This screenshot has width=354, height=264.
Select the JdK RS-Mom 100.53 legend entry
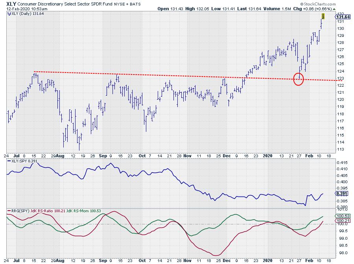pyautogui.click(x=85, y=211)
